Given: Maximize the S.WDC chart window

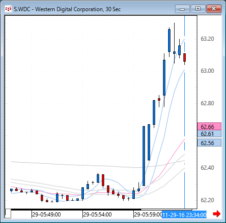Looking at the screenshot, I should tap(198, 9).
